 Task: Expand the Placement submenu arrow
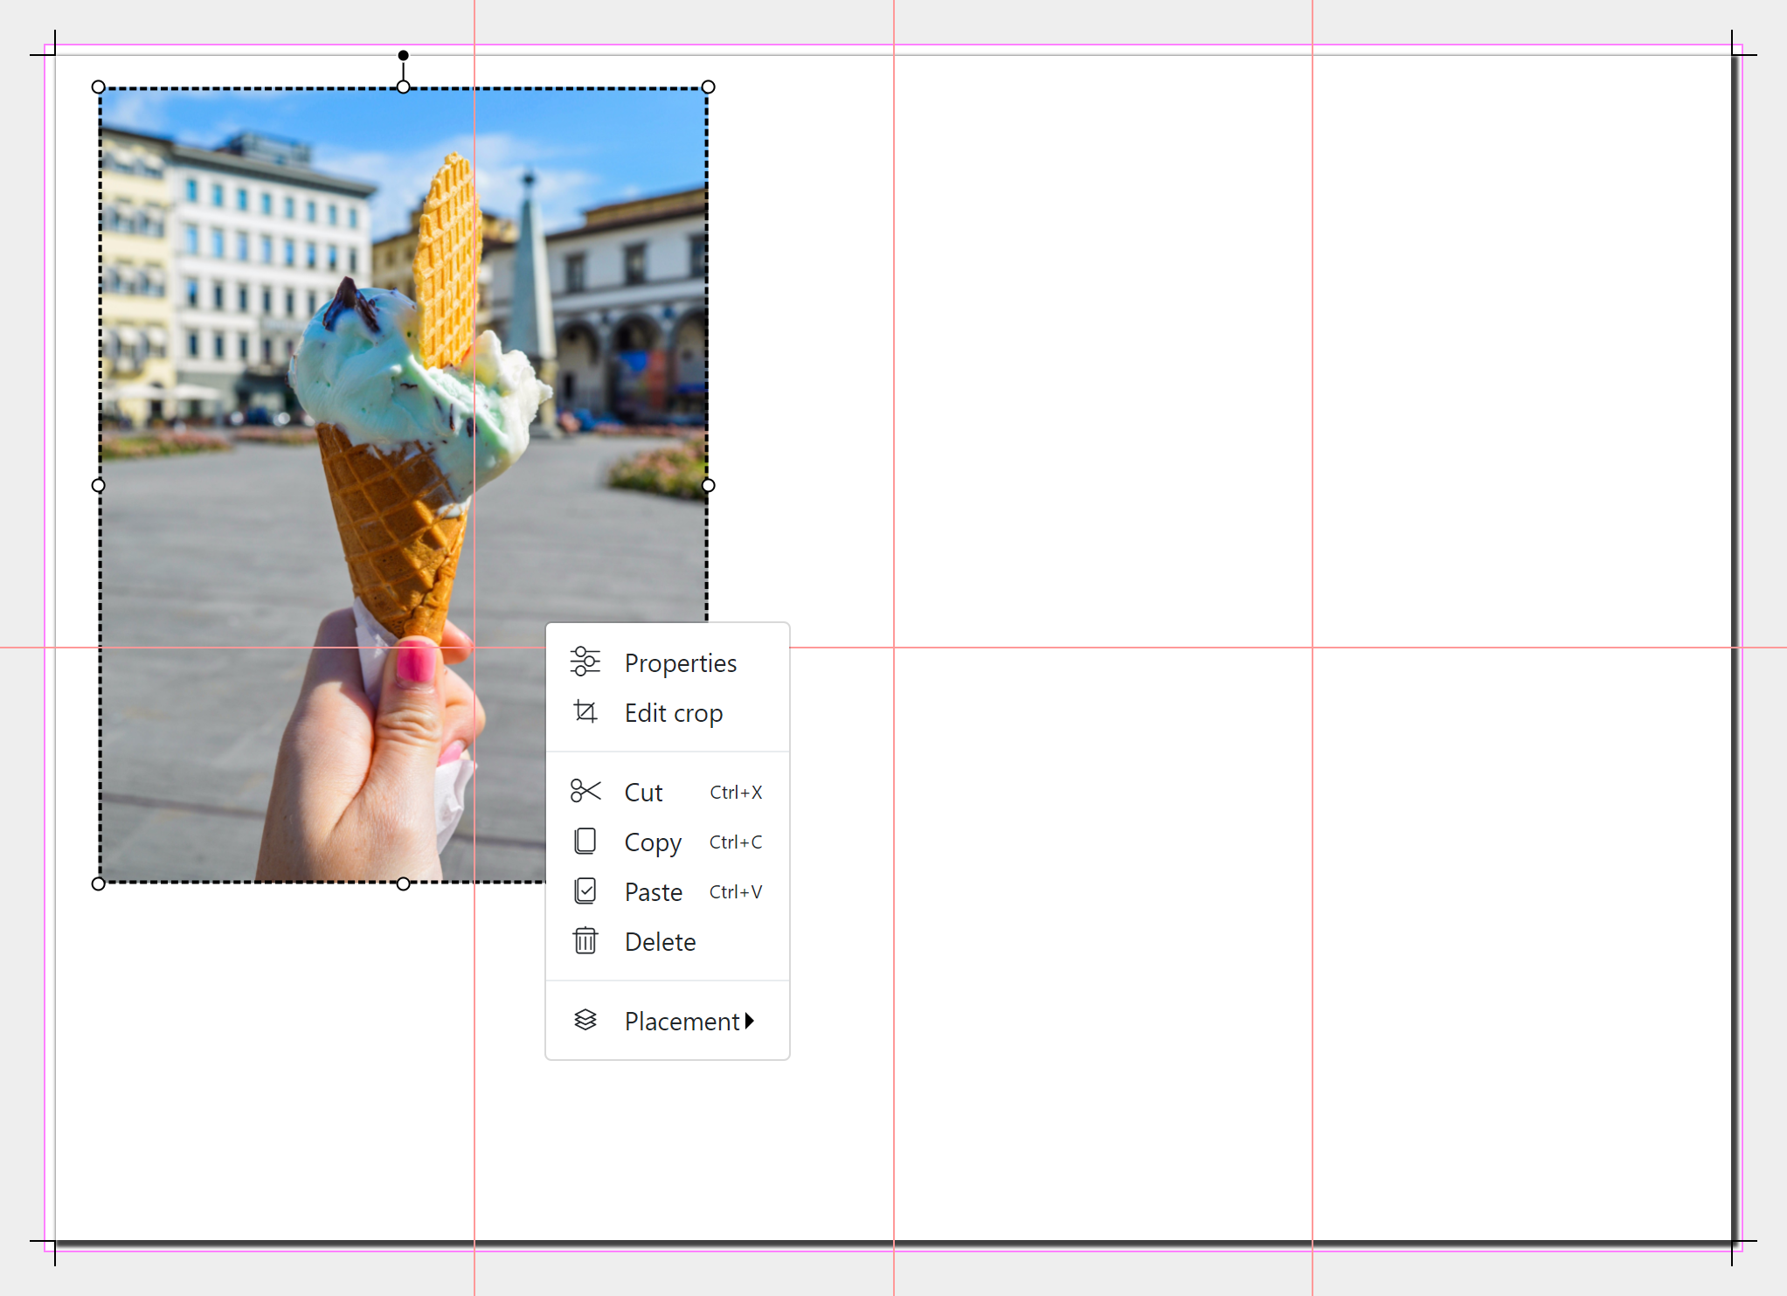click(750, 1021)
